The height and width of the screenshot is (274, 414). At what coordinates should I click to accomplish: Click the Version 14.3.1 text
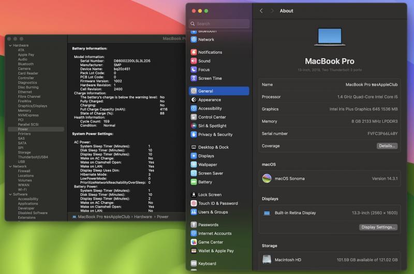tap(385, 179)
